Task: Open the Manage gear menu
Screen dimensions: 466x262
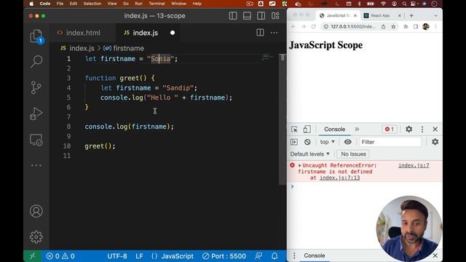Action: [x=36, y=237]
